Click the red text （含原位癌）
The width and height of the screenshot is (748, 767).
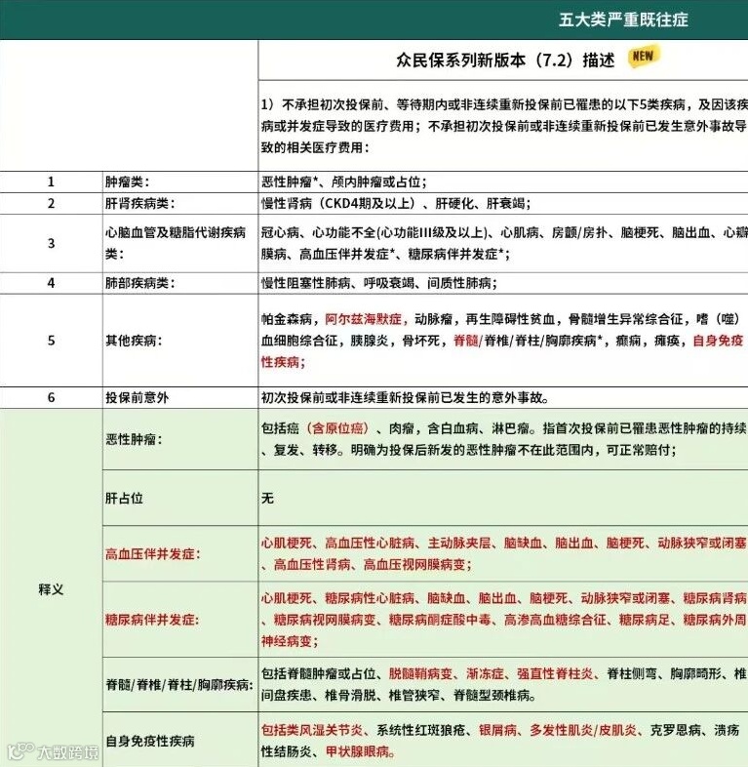pos(337,428)
